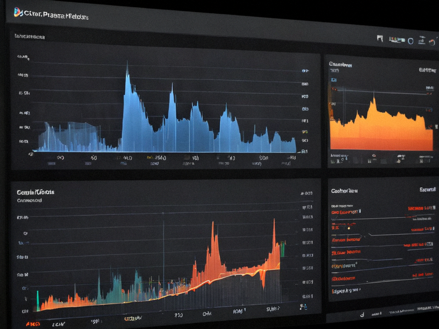Click the blue circle icon in top toolbar

click(410, 41)
